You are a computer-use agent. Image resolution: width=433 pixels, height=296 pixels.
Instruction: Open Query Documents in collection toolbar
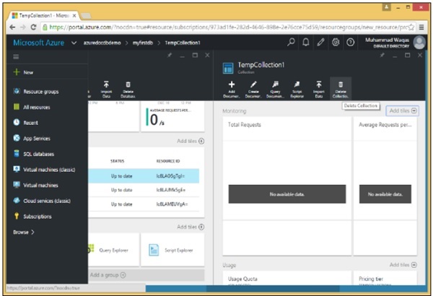(x=275, y=89)
